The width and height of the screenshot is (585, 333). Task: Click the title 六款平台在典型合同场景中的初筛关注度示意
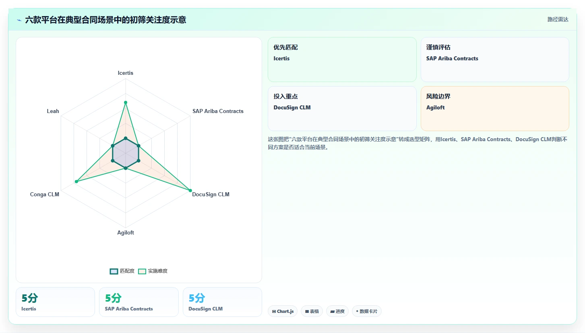(x=105, y=20)
